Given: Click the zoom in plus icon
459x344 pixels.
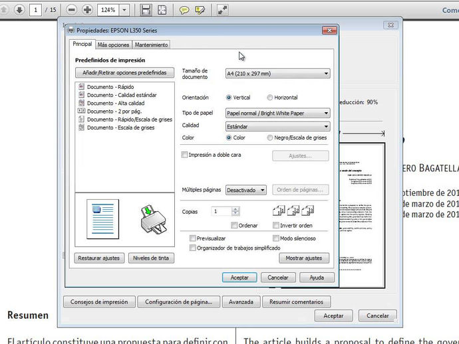Looking at the screenshot, I should click(x=87, y=10).
